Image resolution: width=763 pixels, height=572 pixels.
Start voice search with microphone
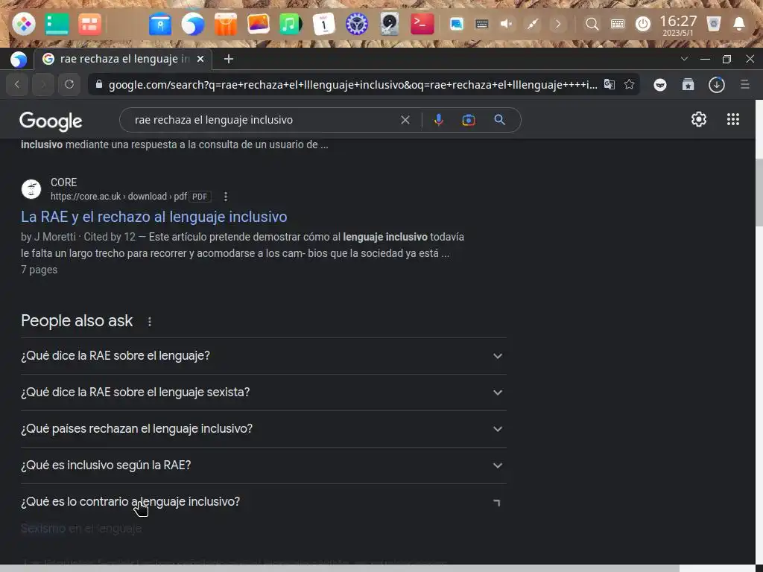point(438,120)
